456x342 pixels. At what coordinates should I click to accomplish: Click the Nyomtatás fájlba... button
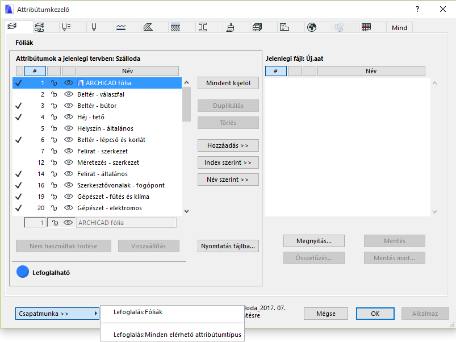click(x=228, y=246)
